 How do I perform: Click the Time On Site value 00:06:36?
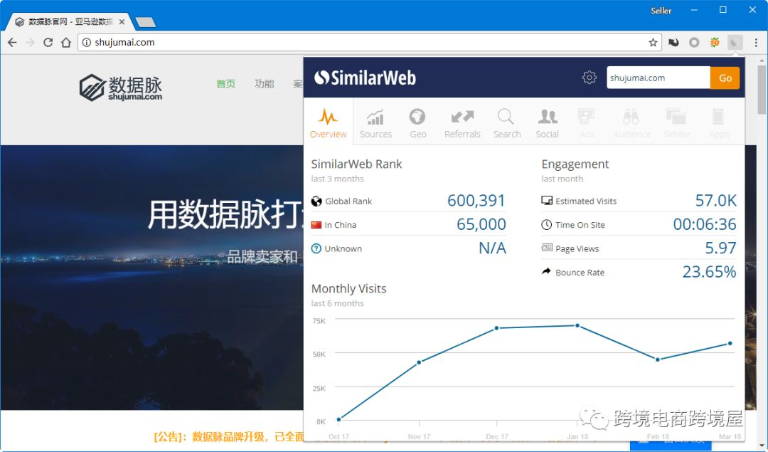(x=704, y=224)
